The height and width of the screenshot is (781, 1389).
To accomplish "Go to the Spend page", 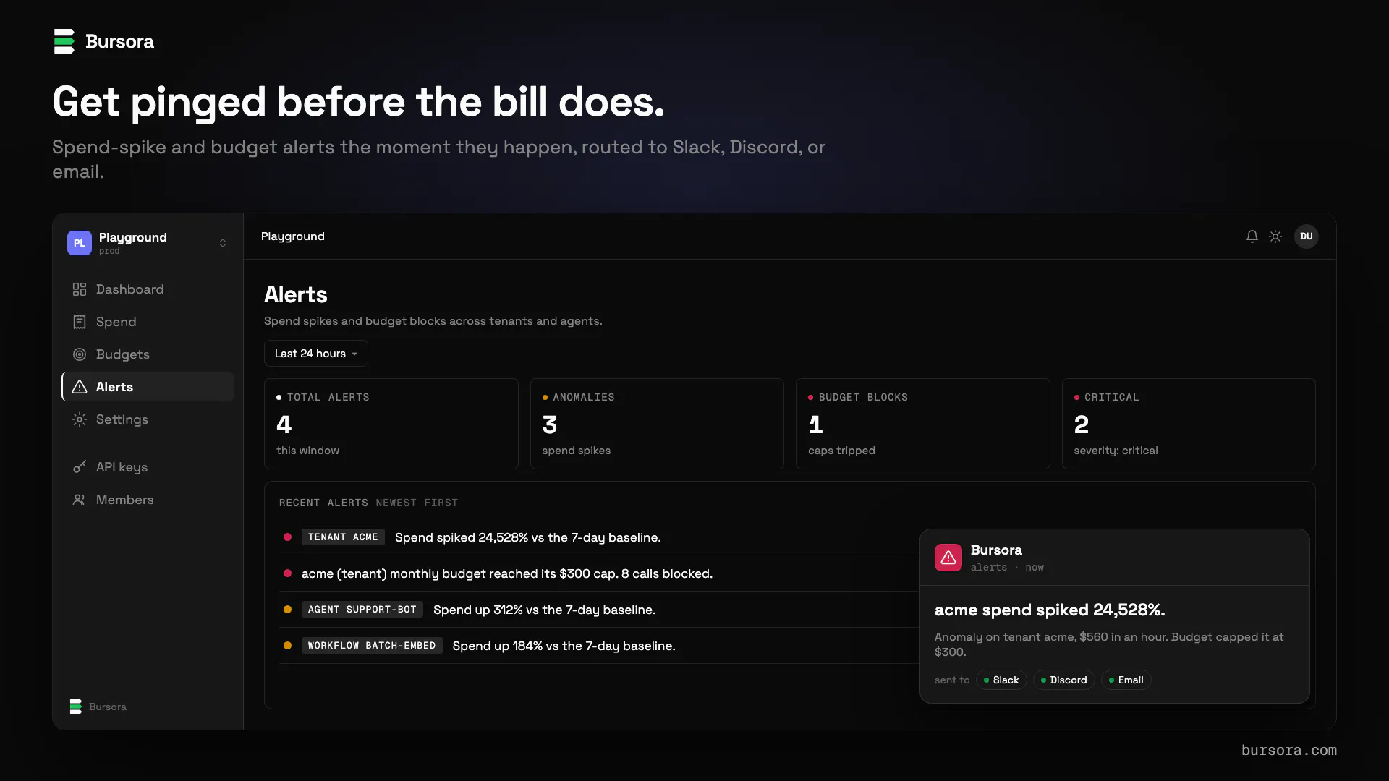I will (148, 322).
